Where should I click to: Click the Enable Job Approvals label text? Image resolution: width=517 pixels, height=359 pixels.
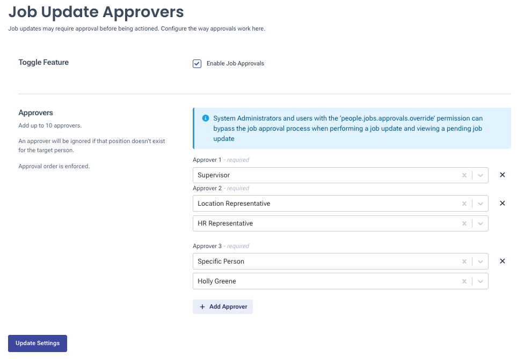235,64
